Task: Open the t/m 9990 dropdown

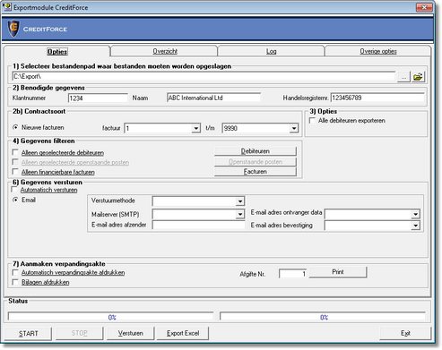Action: coord(294,129)
